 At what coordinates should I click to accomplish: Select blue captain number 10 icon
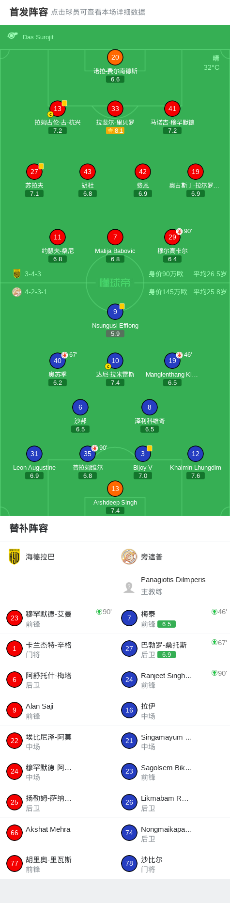tap(115, 361)
